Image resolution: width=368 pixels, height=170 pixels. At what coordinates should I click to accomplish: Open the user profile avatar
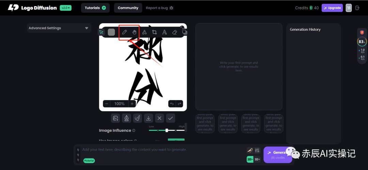tap(349, 8)
